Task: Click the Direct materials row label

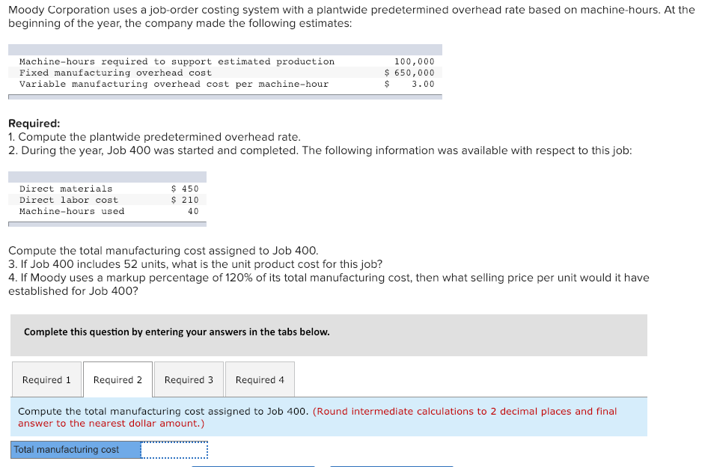Action: 66,189
